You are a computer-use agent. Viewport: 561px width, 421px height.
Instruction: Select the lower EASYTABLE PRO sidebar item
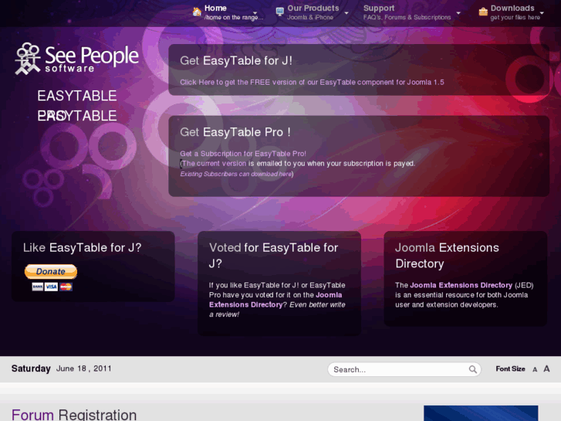tap(77, 116)
